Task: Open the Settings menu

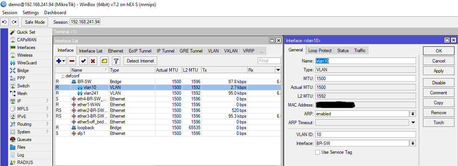Action: click(x=31, y=13)
